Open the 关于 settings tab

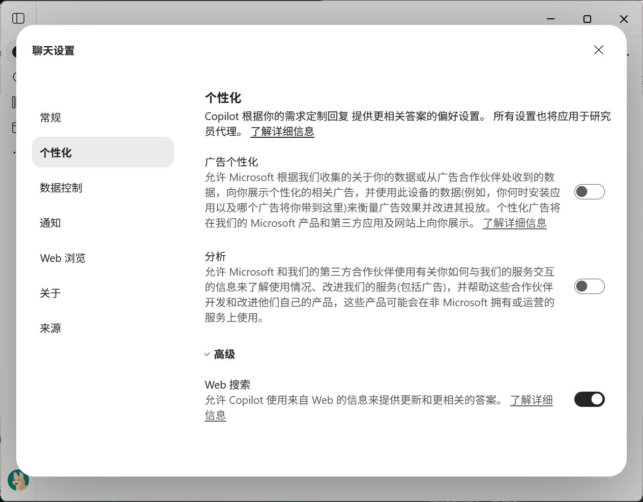(x=103, y=293)
